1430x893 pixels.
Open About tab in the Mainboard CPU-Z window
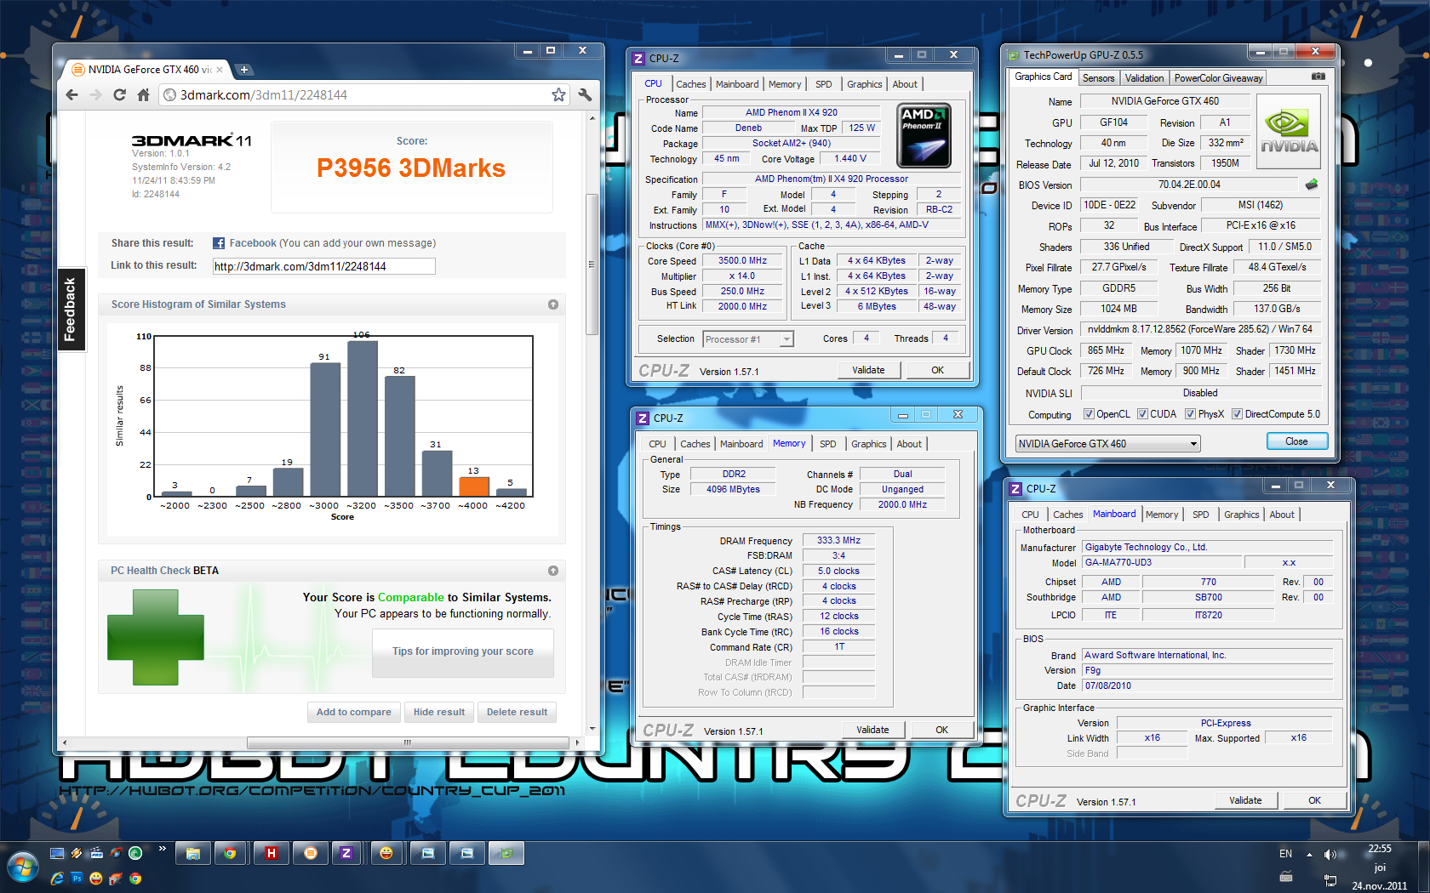point(1282,515)
